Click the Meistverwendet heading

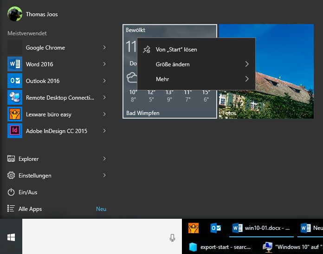(x=27, y=33)
